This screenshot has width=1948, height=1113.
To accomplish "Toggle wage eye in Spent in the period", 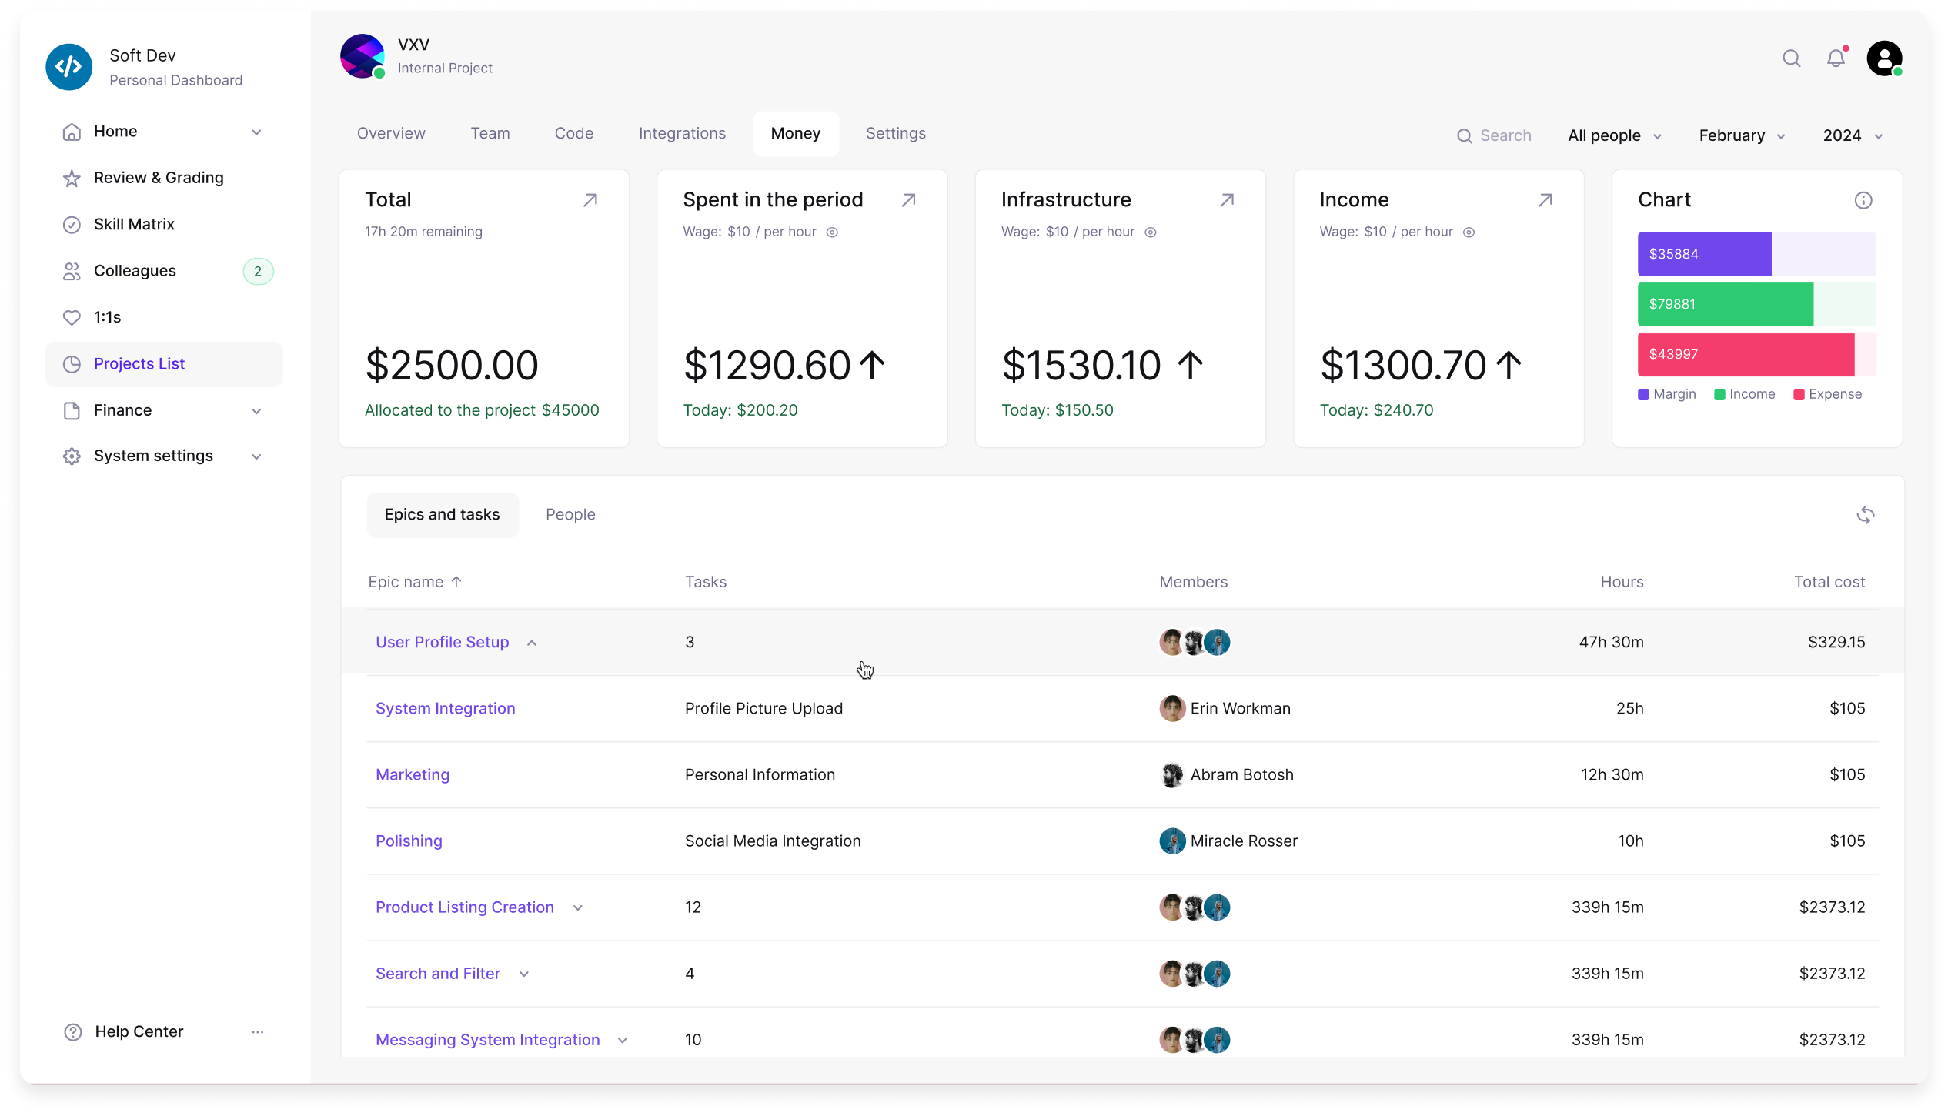I will [832, 232].
